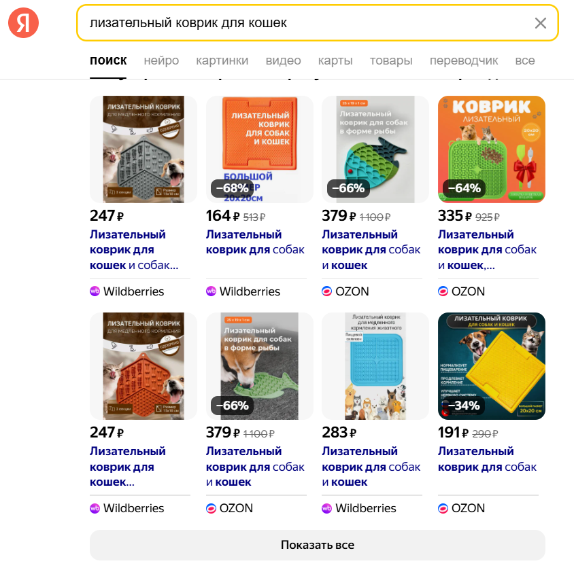Clear the search query with X icon

541,24
